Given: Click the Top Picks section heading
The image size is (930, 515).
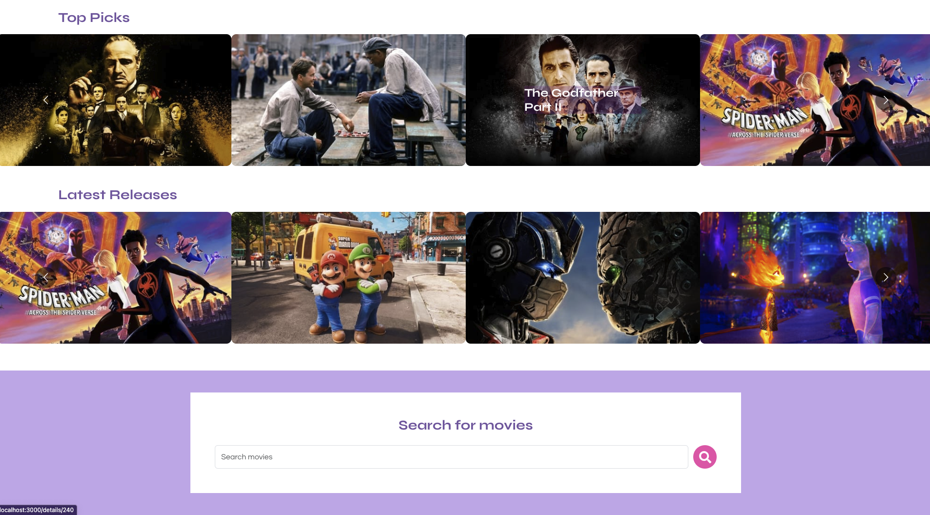Looking at the screenshot, I should pyautogui.click(x=94, y=18).
